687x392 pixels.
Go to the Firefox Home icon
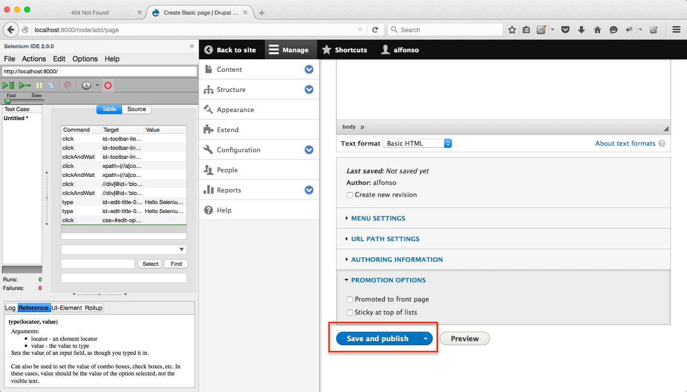[598, 30]
